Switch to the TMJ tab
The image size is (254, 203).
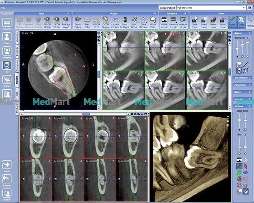coord(17,94)
